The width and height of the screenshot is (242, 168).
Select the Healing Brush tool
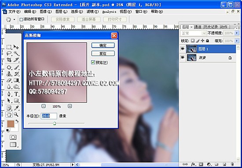tap(9, 67)
